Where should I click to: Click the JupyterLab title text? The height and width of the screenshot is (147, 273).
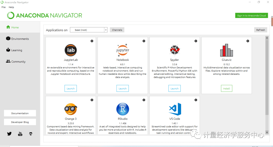click(71, 60)
